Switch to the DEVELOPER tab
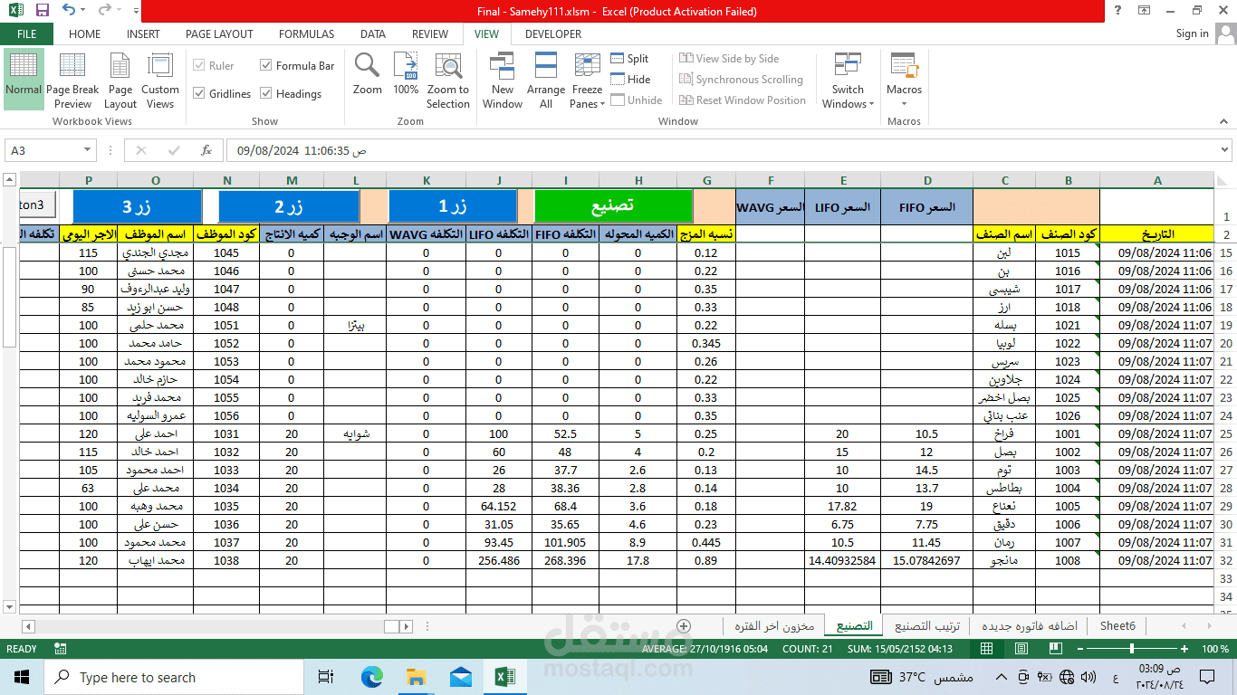Viewport: 1237px width, 695px height. (553, 34)
